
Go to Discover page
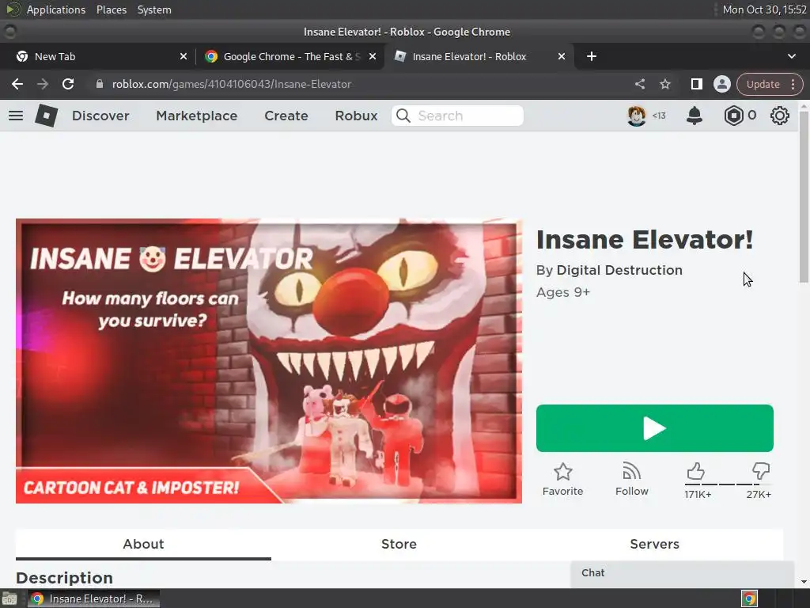[100, 116]
